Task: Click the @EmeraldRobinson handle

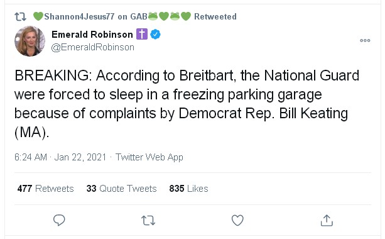Action: [x=92, y=47]
